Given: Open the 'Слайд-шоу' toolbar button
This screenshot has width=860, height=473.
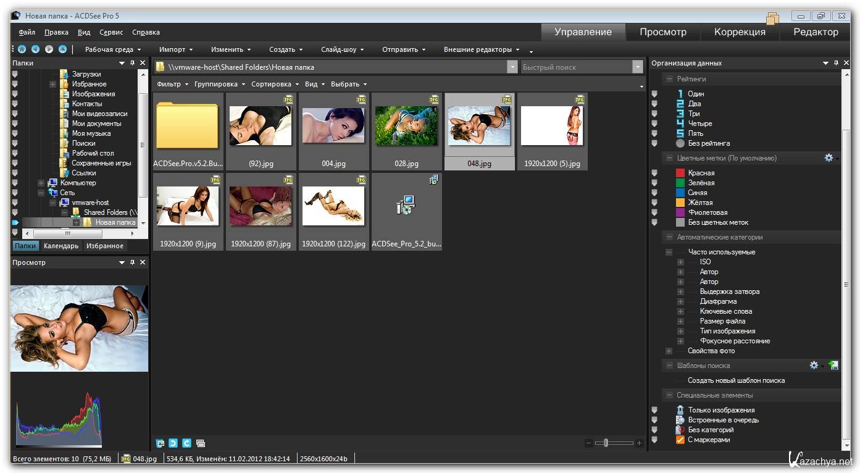Looking at the screenshot, I should (x=342, y=49).
